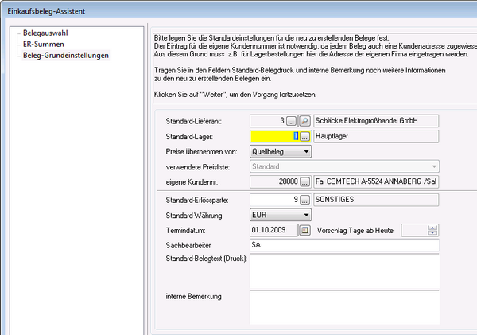Open browse button next to Standard-Lager
477x335 pixels.
[304, 136]
